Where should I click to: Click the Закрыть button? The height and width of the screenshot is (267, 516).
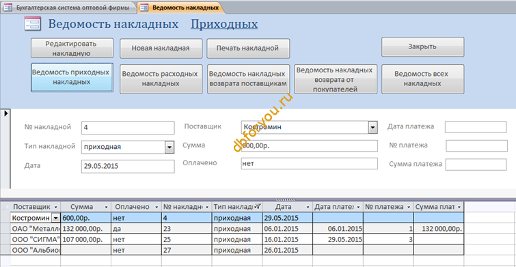(x=422, y=46)
